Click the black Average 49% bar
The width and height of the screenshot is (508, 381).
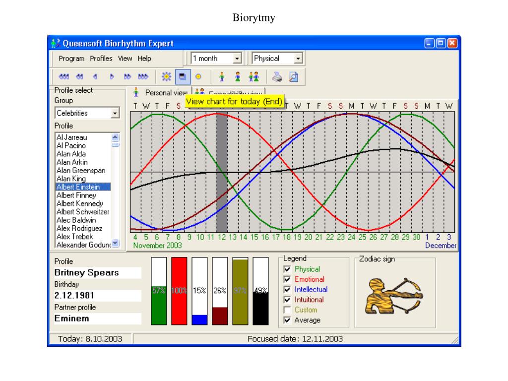point(261,291)
